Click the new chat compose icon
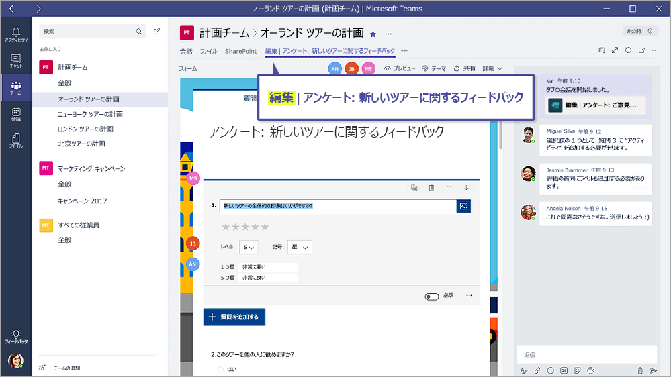The image size is (671, 377). point(157,32)
